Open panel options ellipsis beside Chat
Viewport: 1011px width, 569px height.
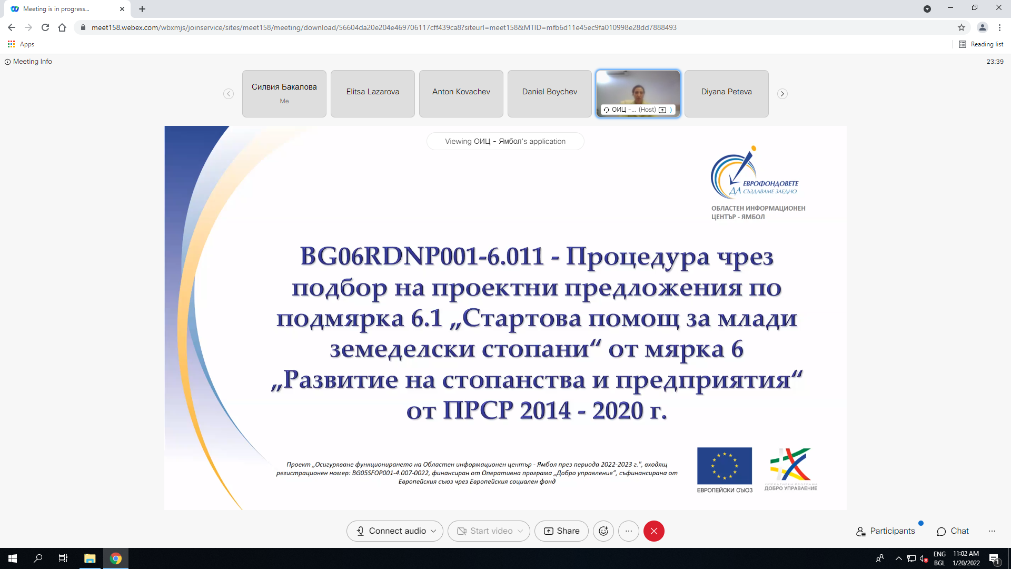(x=992, y=531)
